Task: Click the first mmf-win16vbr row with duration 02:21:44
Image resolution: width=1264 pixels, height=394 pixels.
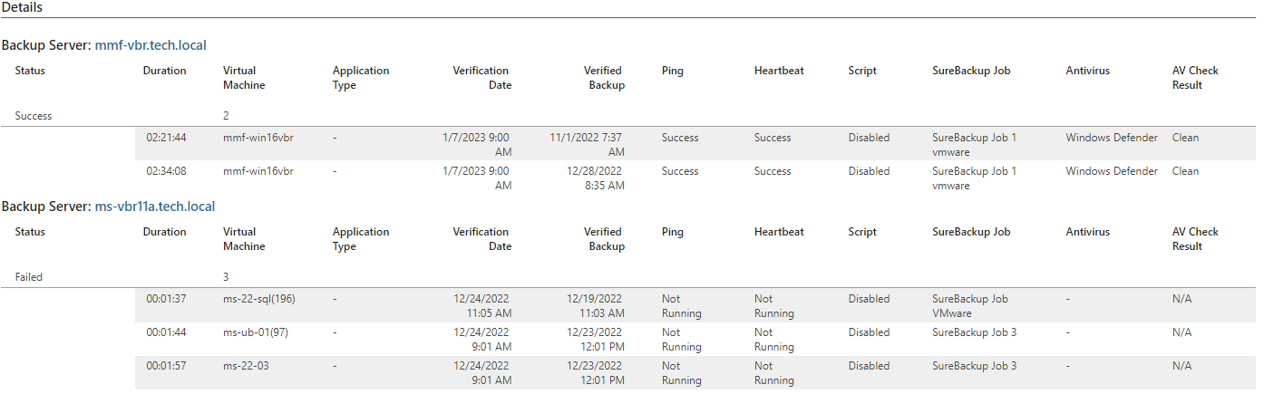Action: 695,145
